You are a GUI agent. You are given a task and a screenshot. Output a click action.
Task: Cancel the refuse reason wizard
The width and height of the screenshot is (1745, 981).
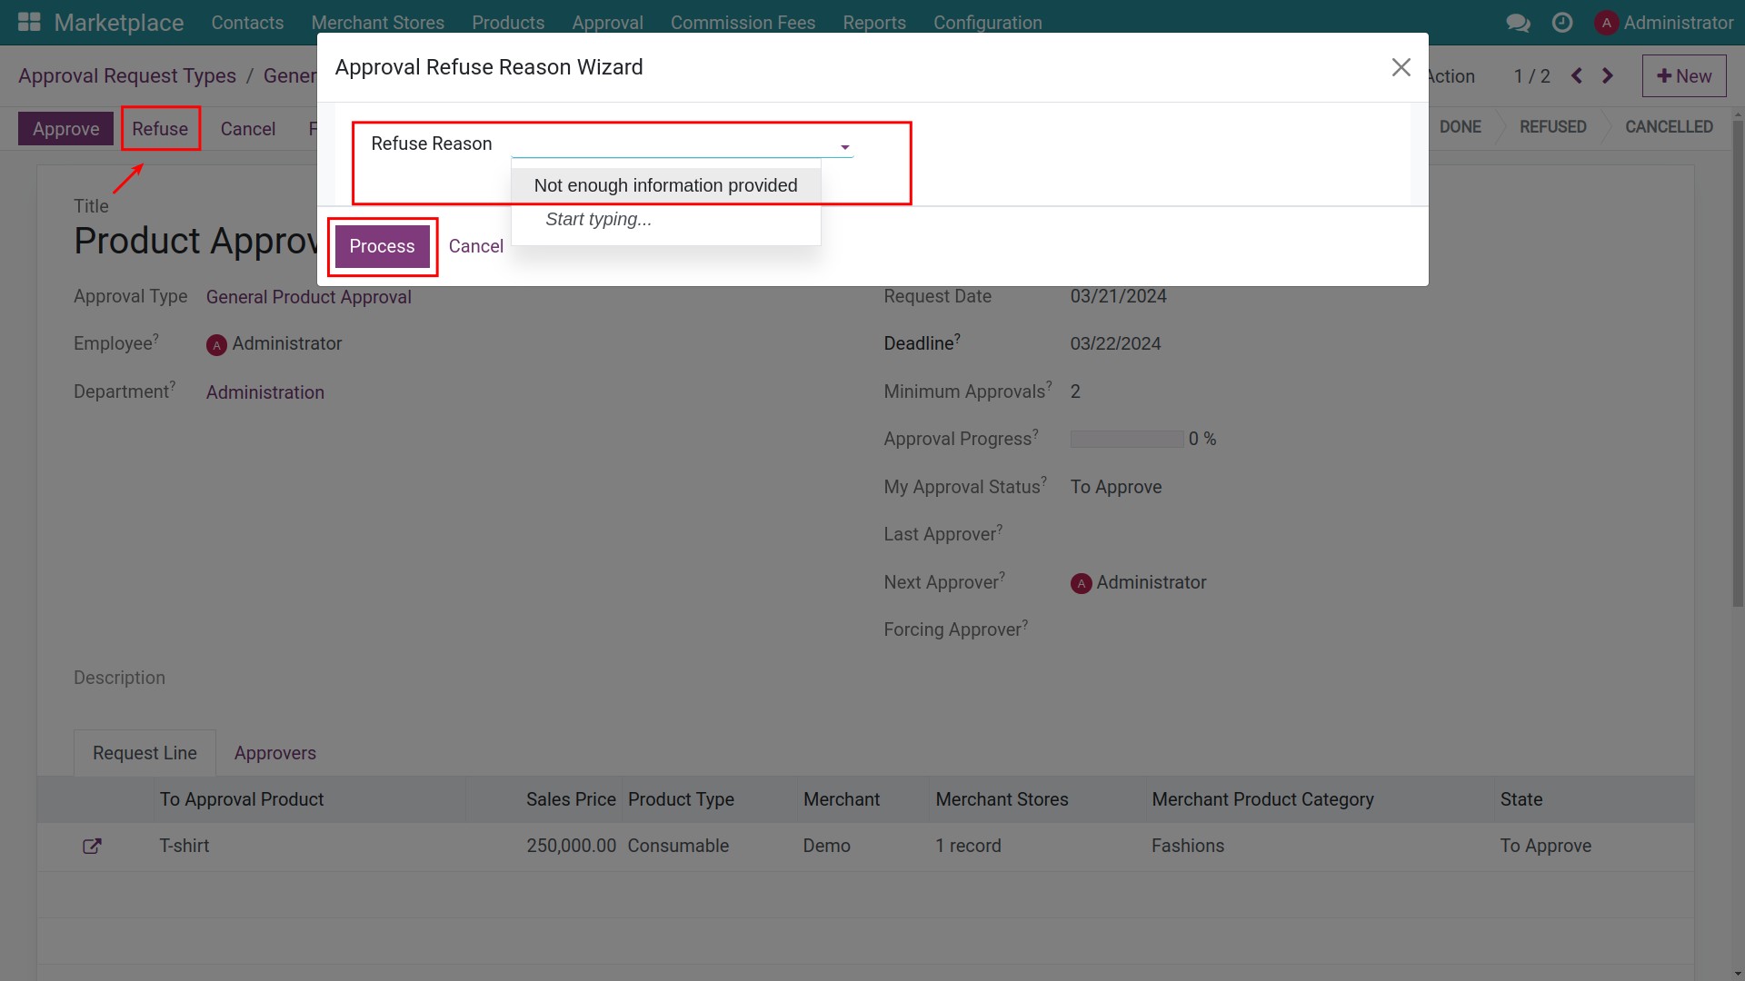click(475, 246)
